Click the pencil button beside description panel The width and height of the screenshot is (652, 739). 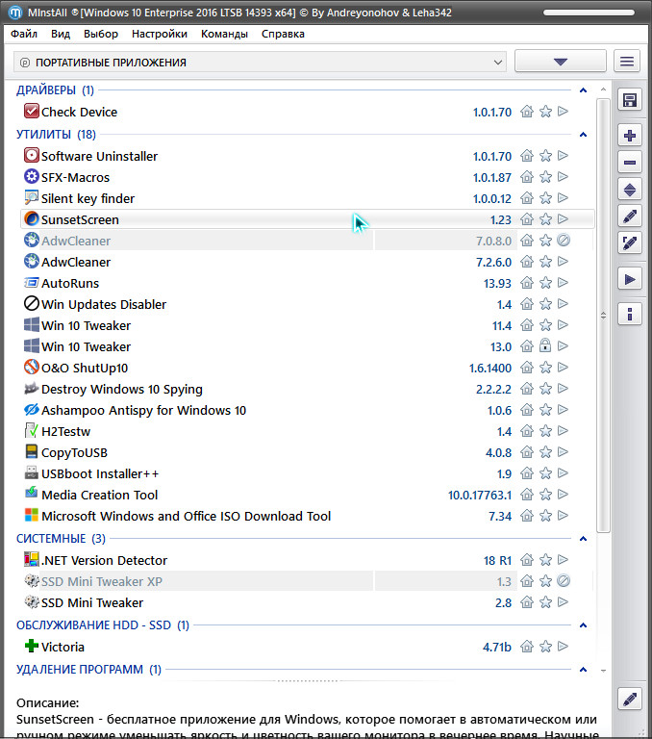(630, 700)
